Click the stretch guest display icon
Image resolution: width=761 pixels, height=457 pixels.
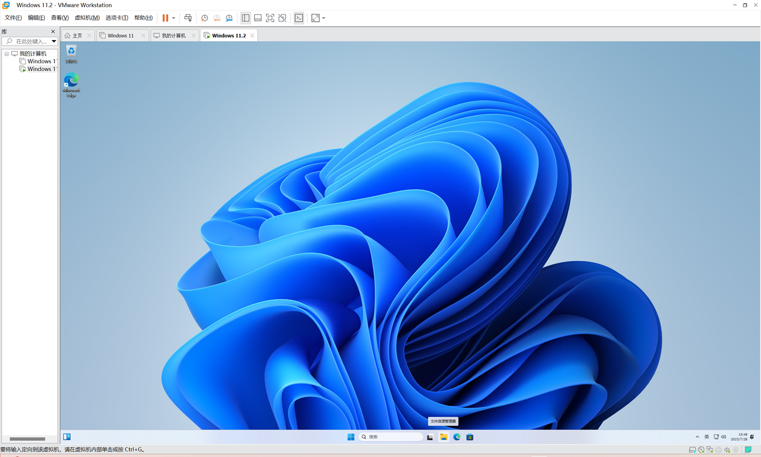point(316,18)
